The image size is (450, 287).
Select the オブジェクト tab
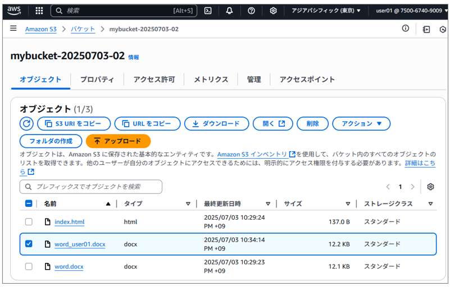click(40, 80)
